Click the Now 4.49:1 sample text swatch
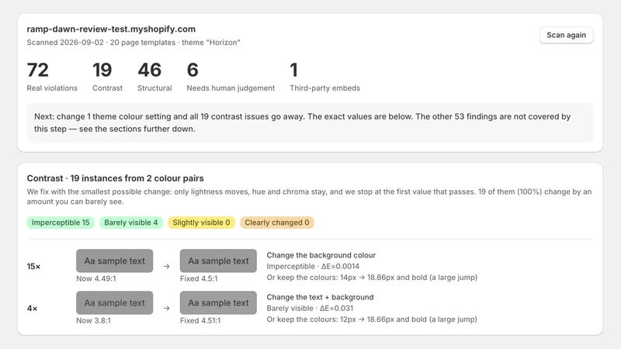Image resolution: width=621 pixels, height=349 pixels. 114,261
